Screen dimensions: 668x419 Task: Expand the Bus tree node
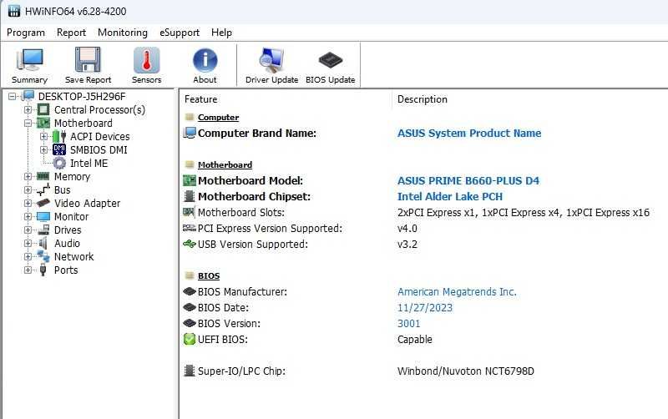(28, 190)
